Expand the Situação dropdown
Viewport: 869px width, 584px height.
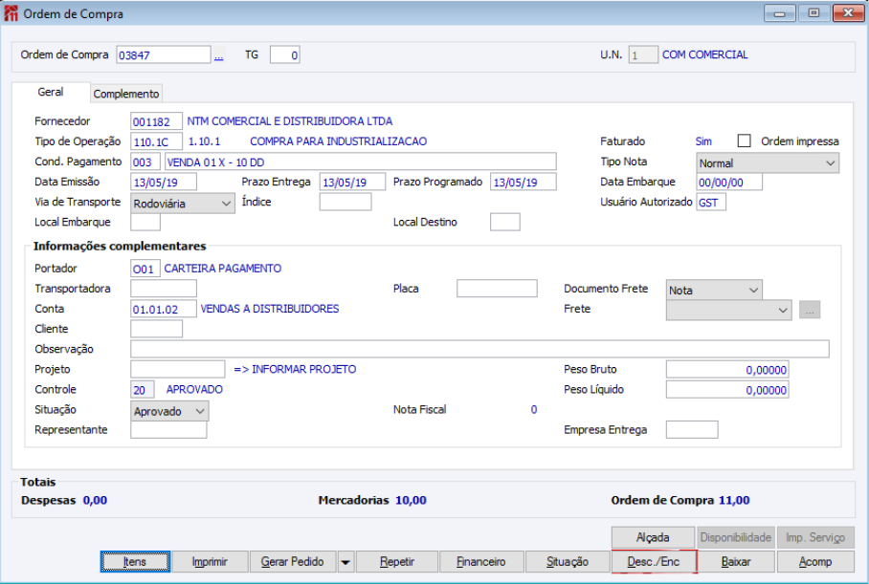pos(169,411)
